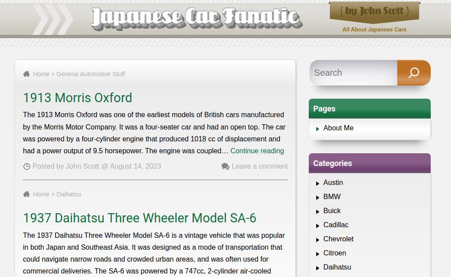Screen dimensions: 451x277
Task: Open the Daihatsu breadcrumb category link
Action: (68, 194)
